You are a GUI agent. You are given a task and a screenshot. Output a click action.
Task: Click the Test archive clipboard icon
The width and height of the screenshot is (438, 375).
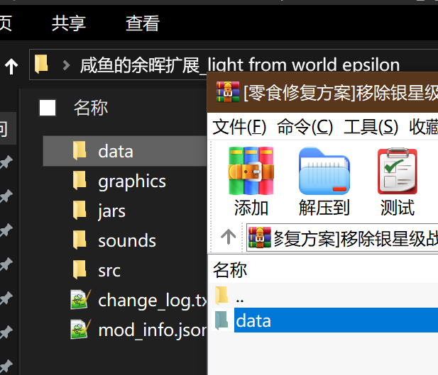coord(397,171)
